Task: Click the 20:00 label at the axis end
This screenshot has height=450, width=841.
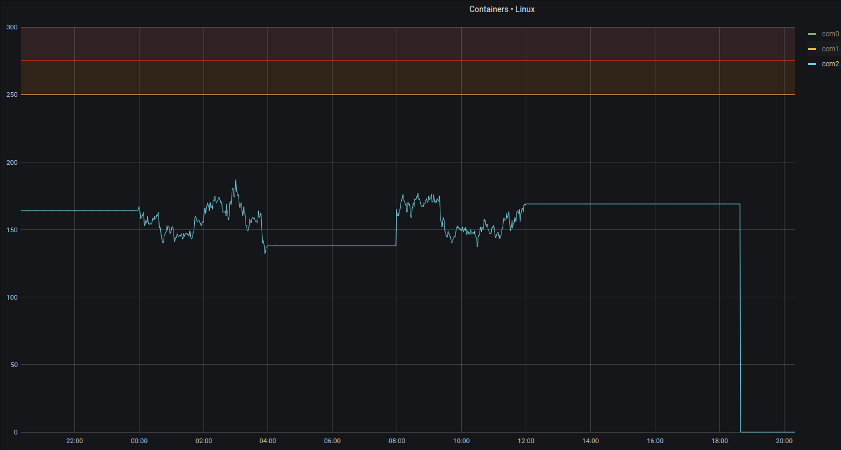Action: pyautogui.click(x=784, y=440)
